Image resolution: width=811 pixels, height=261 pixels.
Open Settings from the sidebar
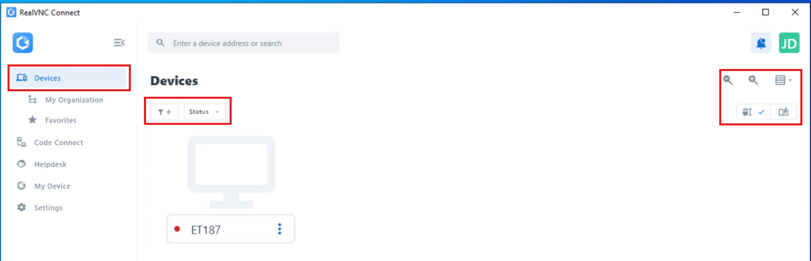click(x=48, y=208)
